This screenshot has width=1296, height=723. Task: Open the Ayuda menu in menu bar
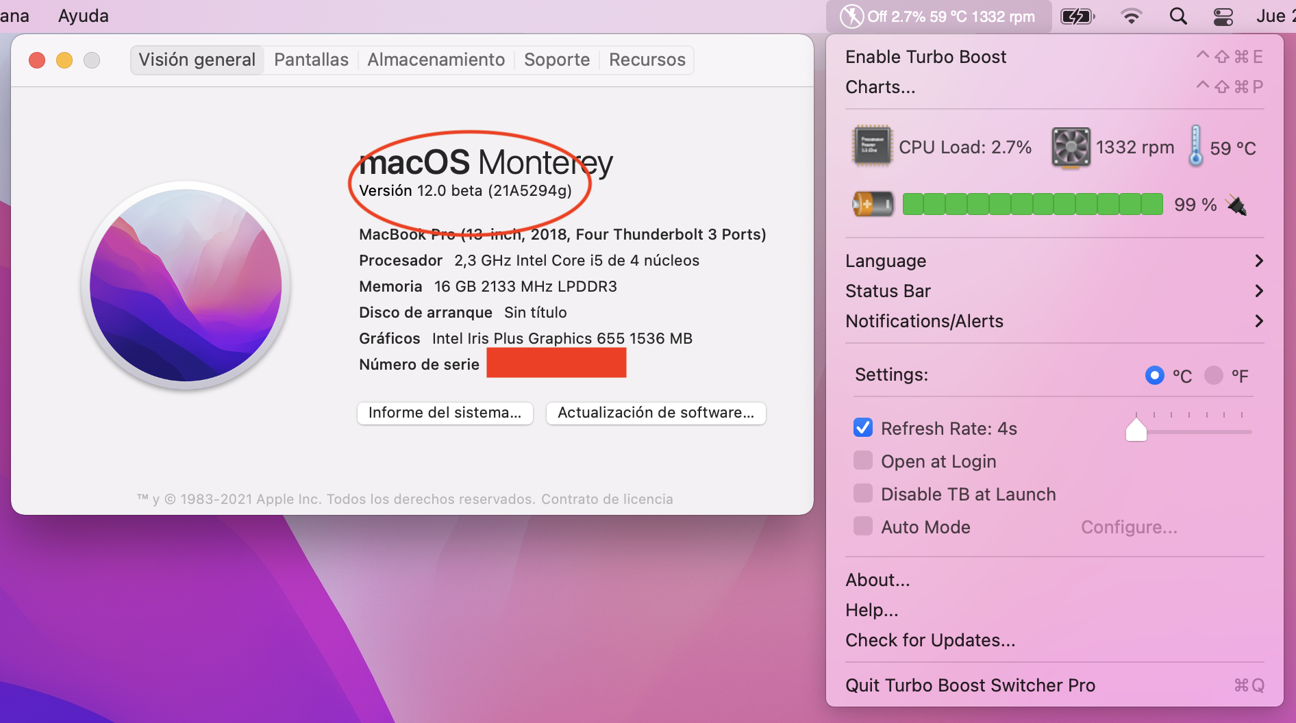(x=83, y=16)
